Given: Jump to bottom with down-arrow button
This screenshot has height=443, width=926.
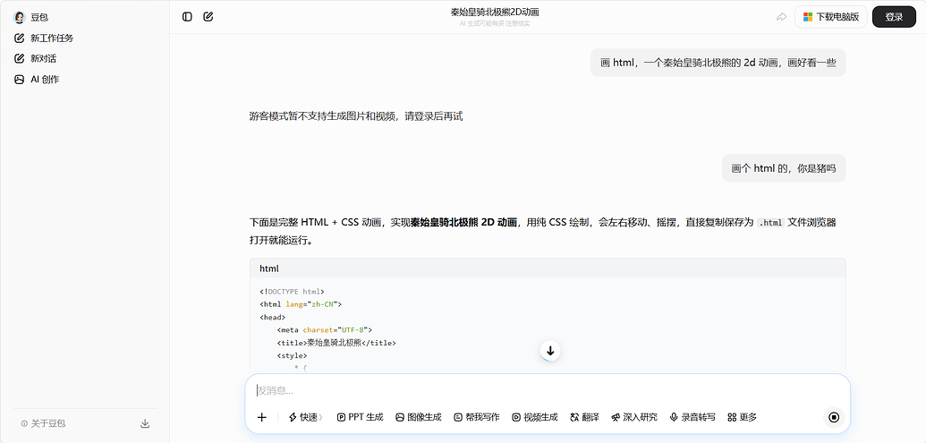Looking at the screenshot, I should (550, 350).
